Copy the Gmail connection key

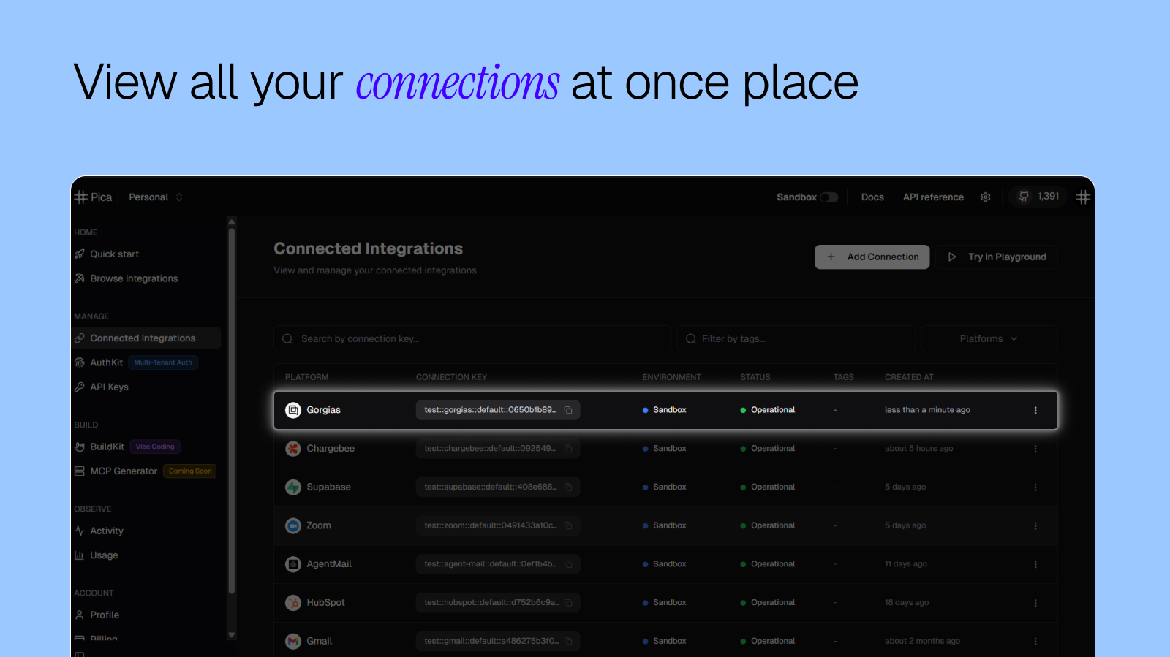tap(568, 642)
